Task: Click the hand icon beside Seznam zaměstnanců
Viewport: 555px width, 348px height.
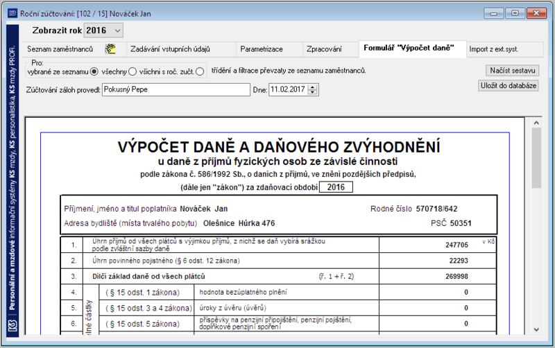Action: 110,49
